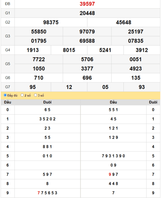The width and height of the screenshot is (161, 198).
Task: Click the head digits '7 9 3 1 3 9 0'
Action: tap(113, 156)
